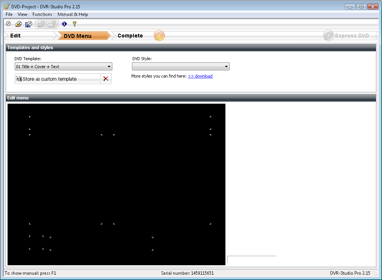Click the Serial number status text
Screen dimensions: 382x280
tap(187, 273)
